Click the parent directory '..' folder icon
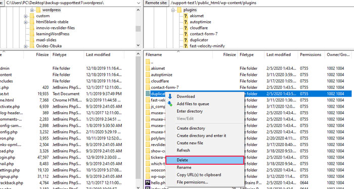The height and width of the screenshot is (189, 354). (x=148, y=62)
